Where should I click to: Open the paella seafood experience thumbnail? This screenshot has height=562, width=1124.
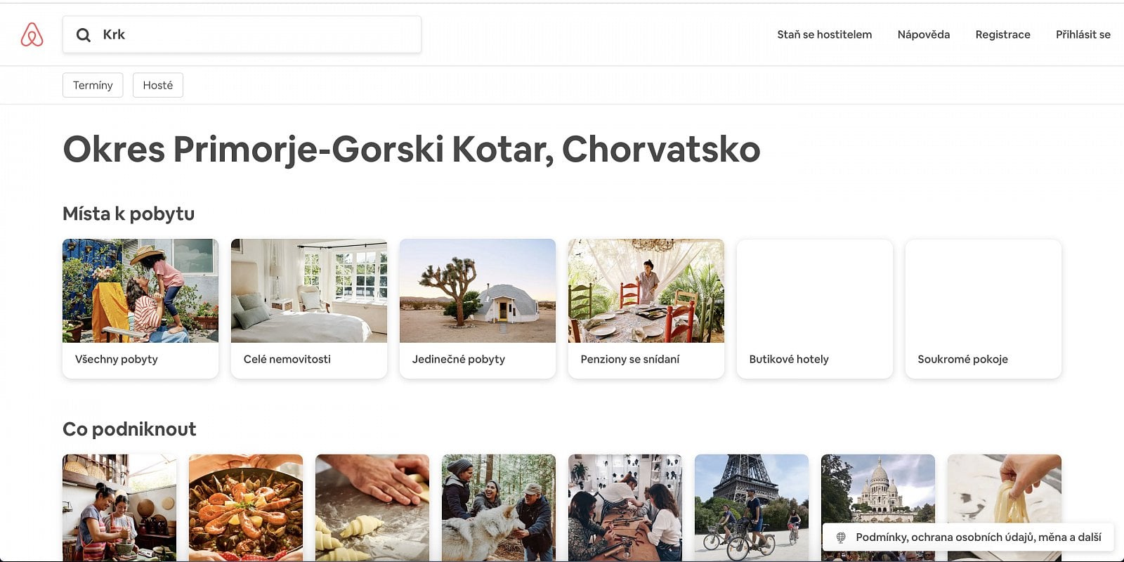click(x=246, y=508)
